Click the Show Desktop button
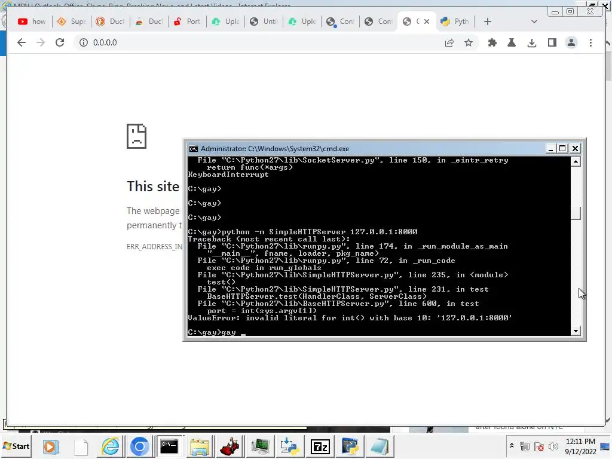Screen dimensions: 612x459 pos(606,446)
